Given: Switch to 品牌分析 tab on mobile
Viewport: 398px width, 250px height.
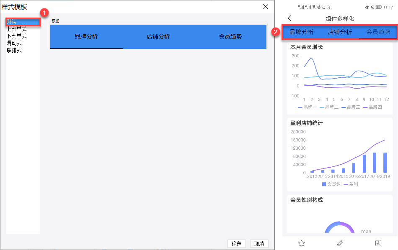Looking at the screenshot, I should pos(302,32).
